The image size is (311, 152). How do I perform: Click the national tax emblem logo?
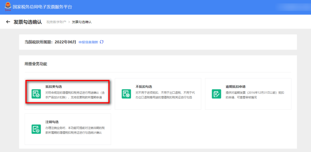(x=8, y=7)
